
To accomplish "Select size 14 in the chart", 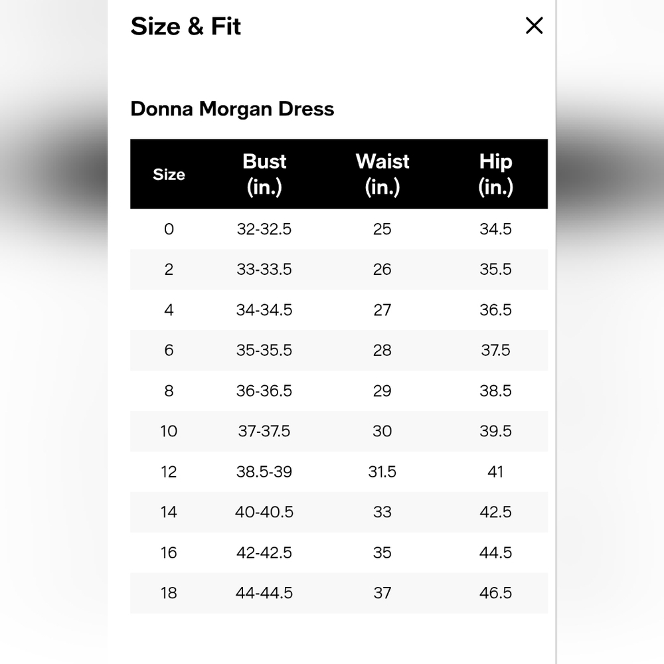I will (x=169, y=513).
